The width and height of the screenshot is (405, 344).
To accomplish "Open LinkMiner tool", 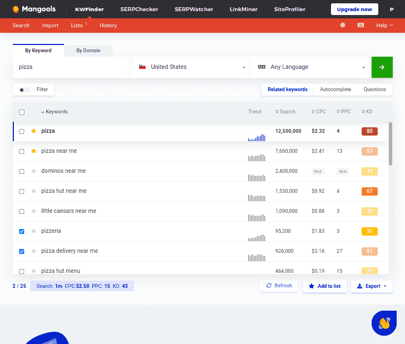I will tap(244, 9).
